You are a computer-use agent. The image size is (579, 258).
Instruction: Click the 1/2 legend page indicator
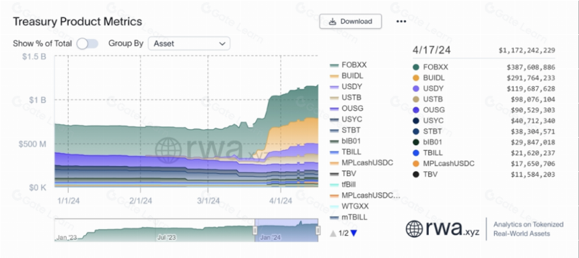click(x=343, y=233)
